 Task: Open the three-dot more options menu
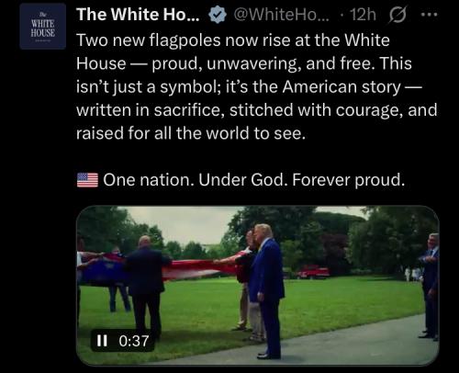click(430, 14)
